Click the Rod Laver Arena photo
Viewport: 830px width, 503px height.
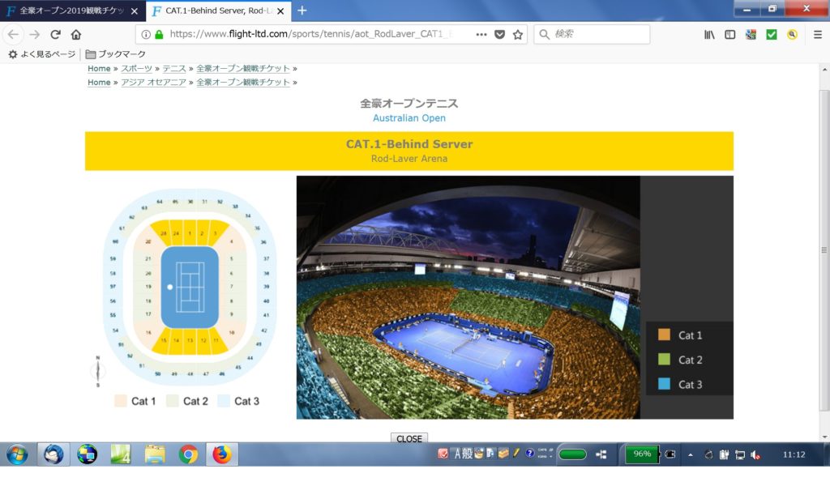point(468,297)
